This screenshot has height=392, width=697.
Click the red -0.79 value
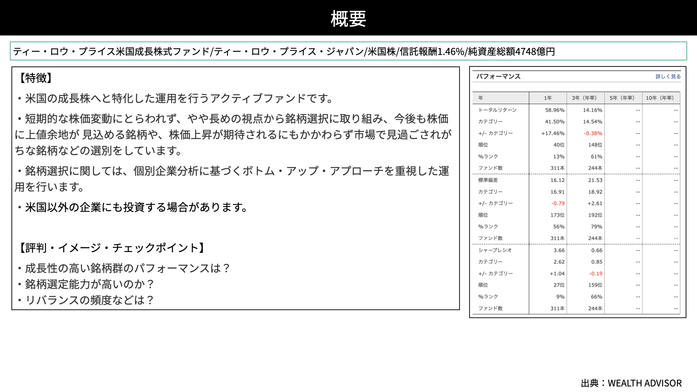point(558,203)
